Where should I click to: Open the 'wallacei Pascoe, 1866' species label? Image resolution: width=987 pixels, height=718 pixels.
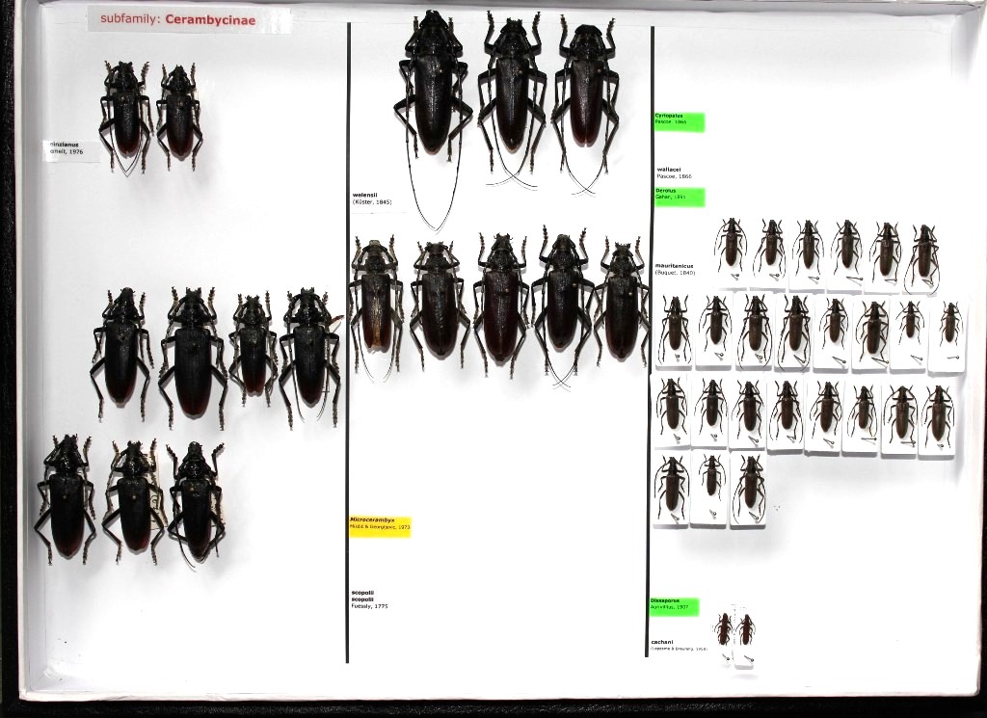675,173
